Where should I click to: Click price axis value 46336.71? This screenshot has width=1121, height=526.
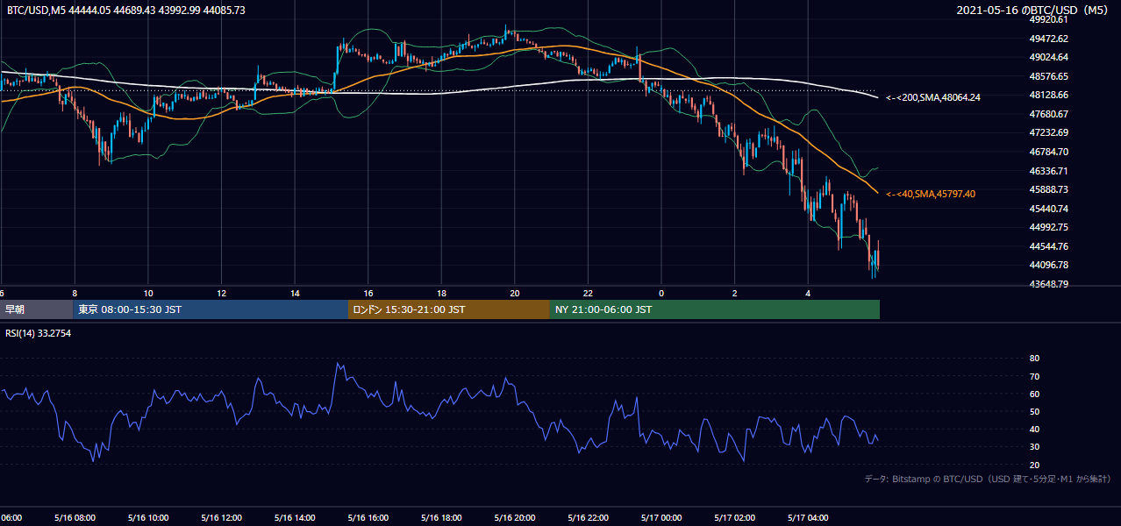(x=1049, y=171)
